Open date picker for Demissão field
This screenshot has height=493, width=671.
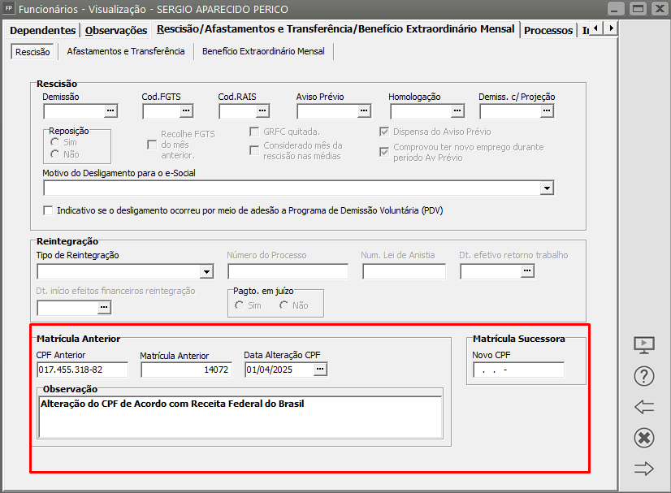coord(111,111)
